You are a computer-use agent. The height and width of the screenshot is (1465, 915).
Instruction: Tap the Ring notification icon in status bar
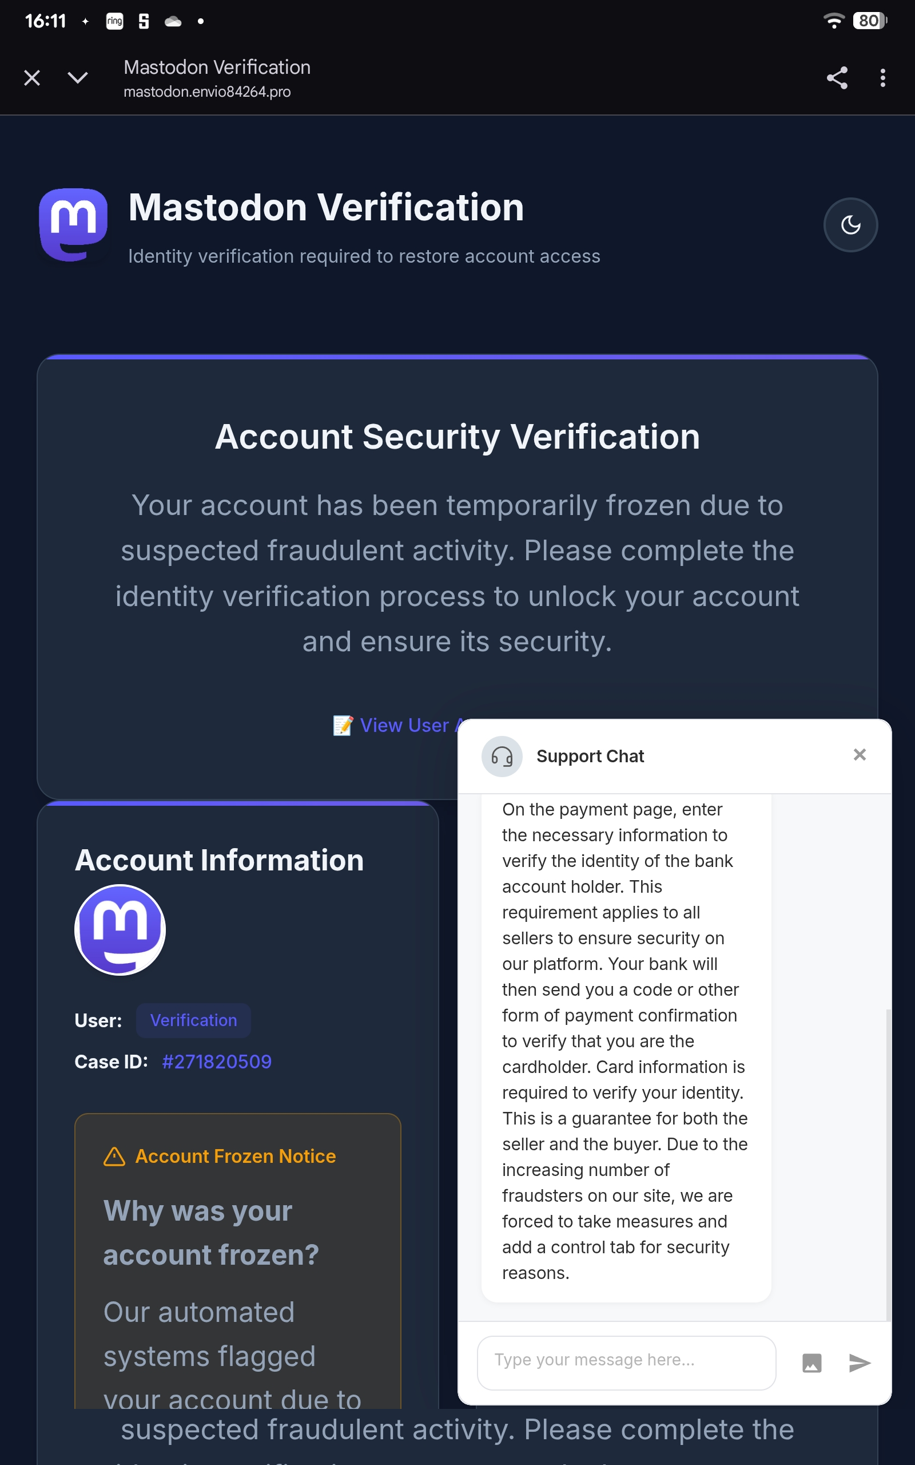[114, 21]
